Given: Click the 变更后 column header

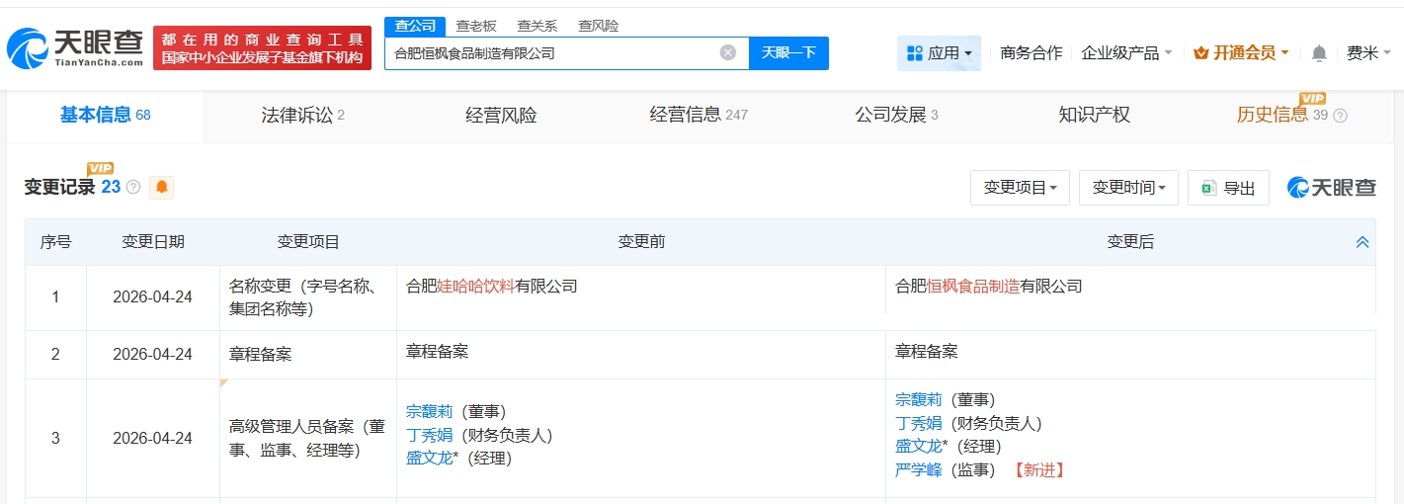Looking at the screenshot, I should (1130, 242).
